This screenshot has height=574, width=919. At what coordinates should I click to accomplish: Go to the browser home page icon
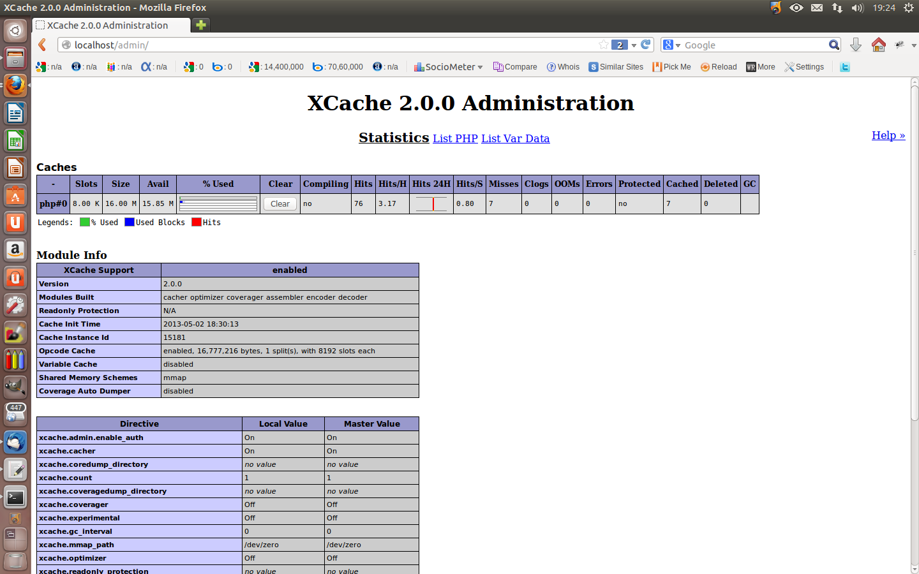[x=879, y=45]
